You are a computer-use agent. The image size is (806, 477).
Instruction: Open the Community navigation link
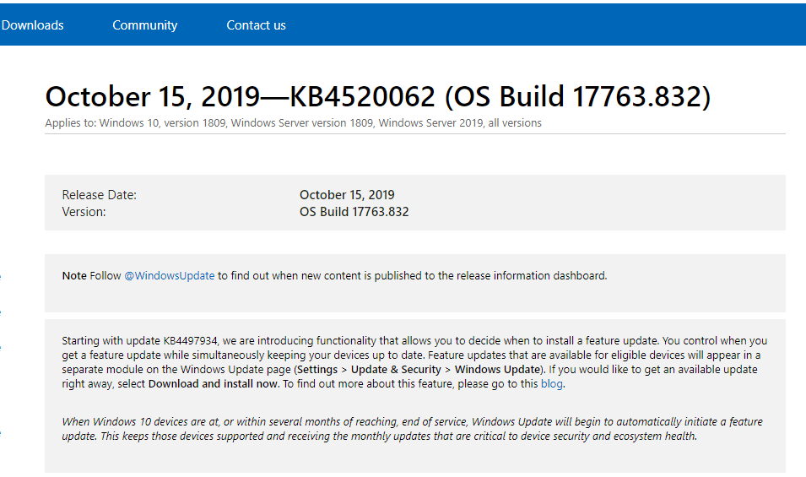[145, 25]
